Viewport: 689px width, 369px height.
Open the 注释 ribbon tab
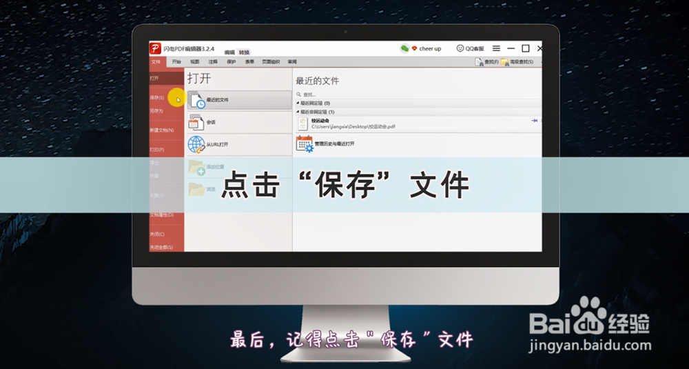coord(213,62)
